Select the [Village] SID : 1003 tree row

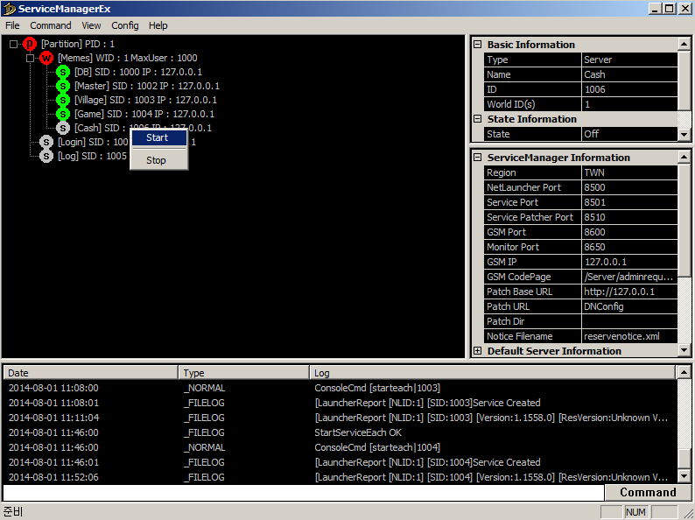(x=145, y=100)
